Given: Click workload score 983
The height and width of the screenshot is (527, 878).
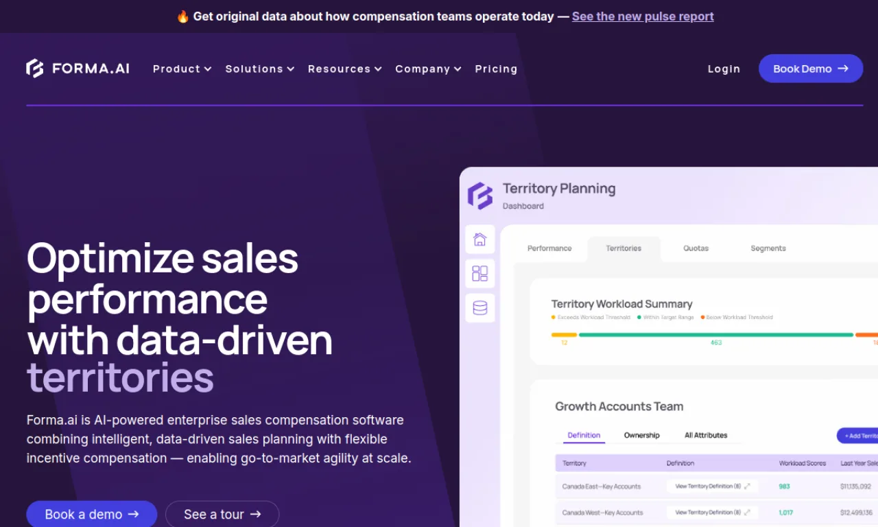Looking at the screenshot, I should click(784, 487).
